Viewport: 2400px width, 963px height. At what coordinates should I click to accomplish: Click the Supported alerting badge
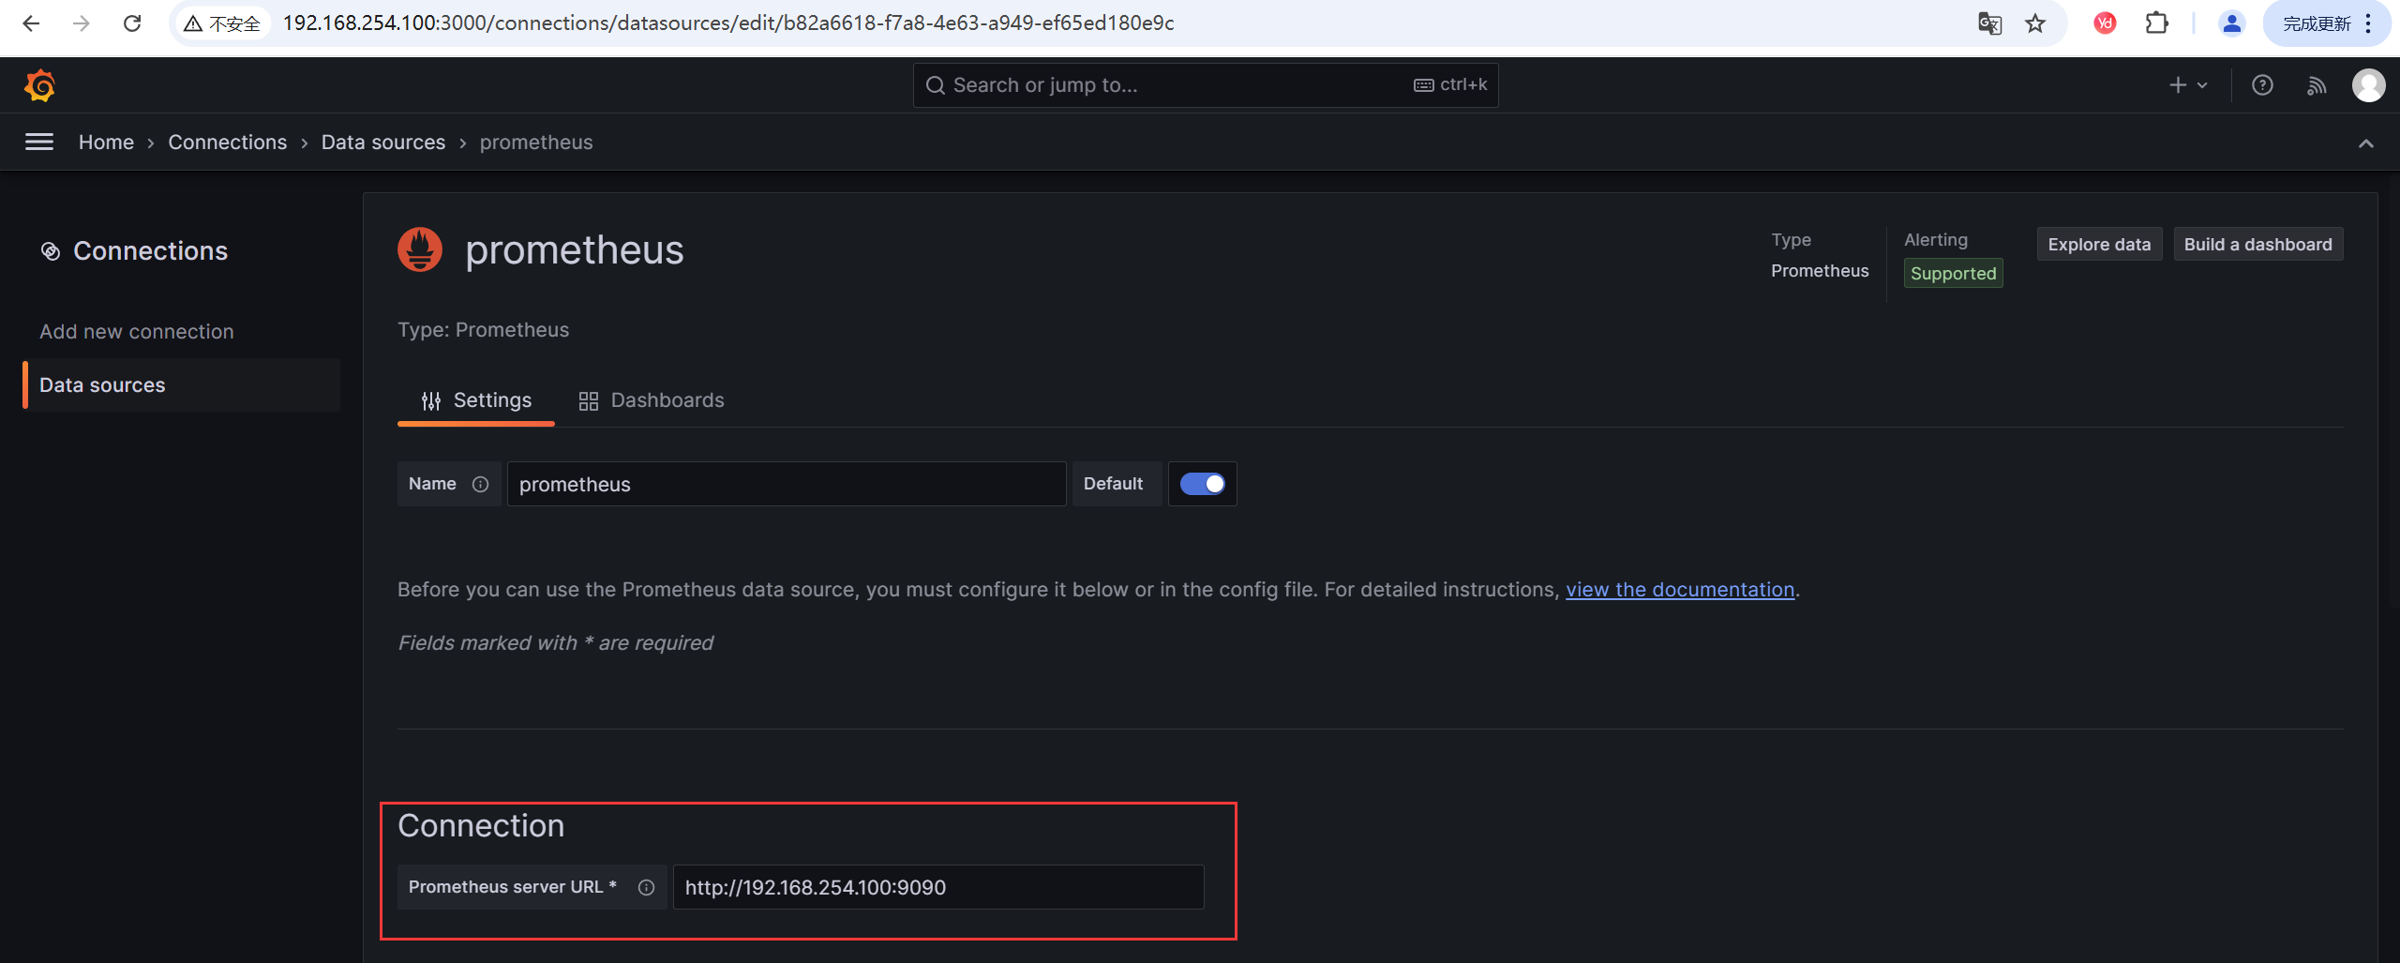[1953, 273]
